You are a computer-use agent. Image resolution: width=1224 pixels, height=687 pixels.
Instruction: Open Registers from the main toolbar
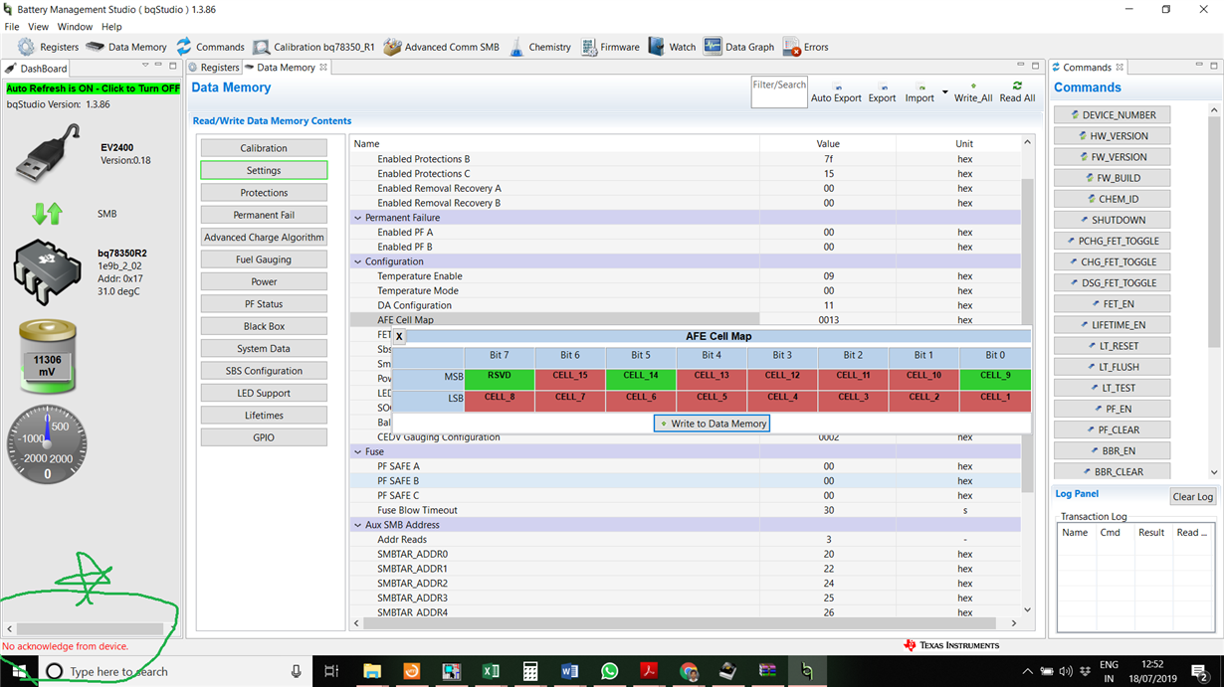[48, 47]
